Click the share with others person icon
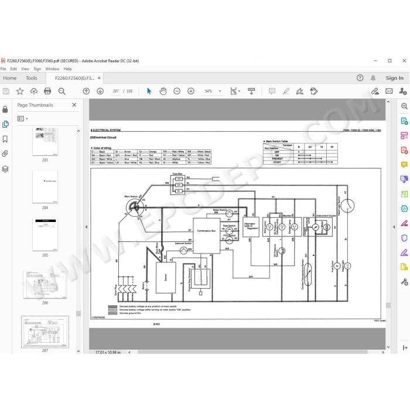Image resolution: width=410 pixels, height=410 pixels. pyautogui.click(x=403, y=91)
